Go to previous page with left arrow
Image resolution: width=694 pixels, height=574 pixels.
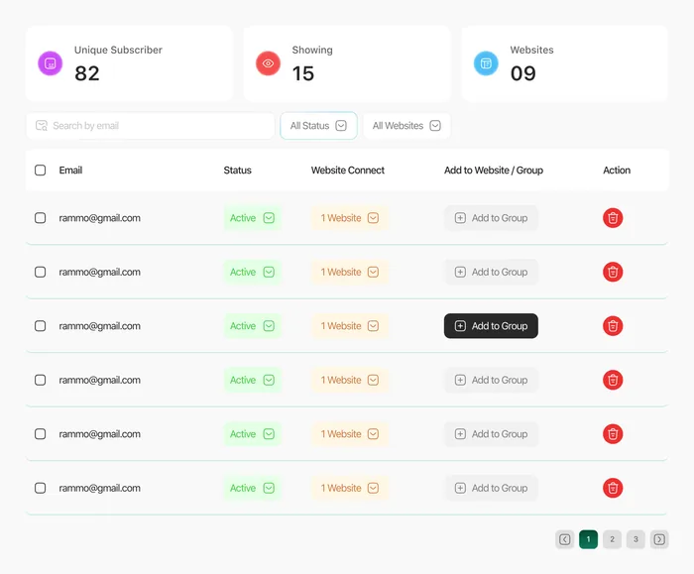pyautogui.click(x=564, y=539)
